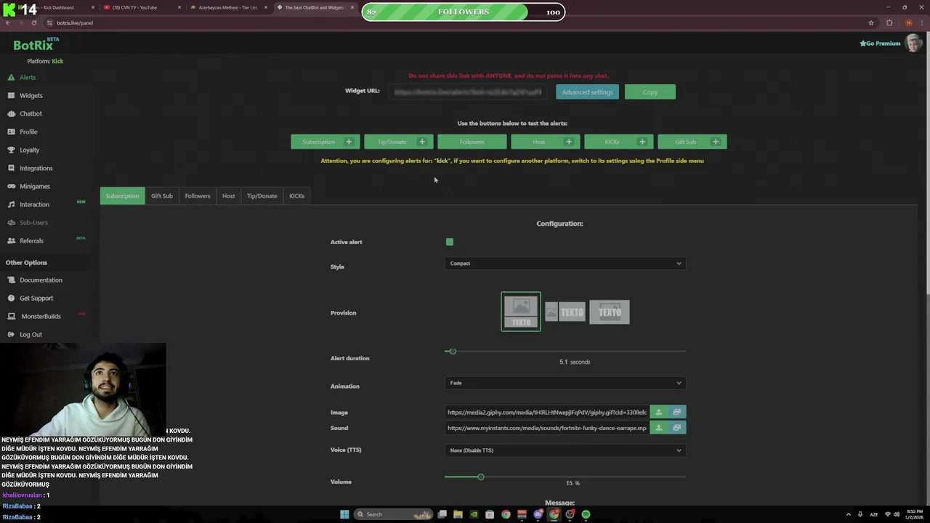Open gallery for the Image field
Image resolution: width=930 pixels, height=523 pixels.
coord(677,412)
